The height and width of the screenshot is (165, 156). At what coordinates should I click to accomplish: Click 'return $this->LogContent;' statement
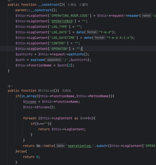click(x=62, y=129)
